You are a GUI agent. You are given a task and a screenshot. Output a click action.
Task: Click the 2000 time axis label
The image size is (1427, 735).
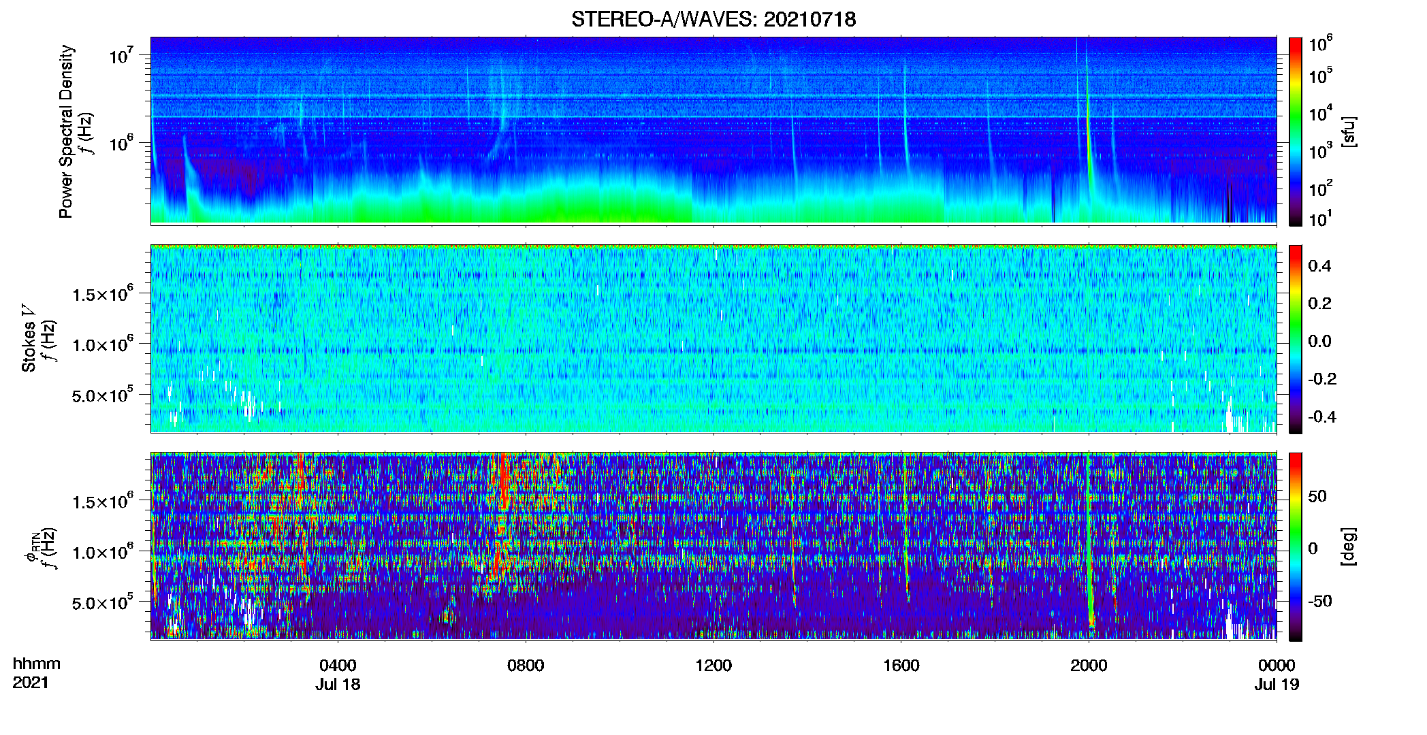[1089, 666]
